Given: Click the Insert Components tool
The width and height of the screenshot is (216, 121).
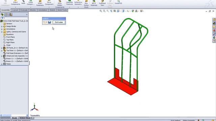Looking at the screenshot, I should pos(16,3).
